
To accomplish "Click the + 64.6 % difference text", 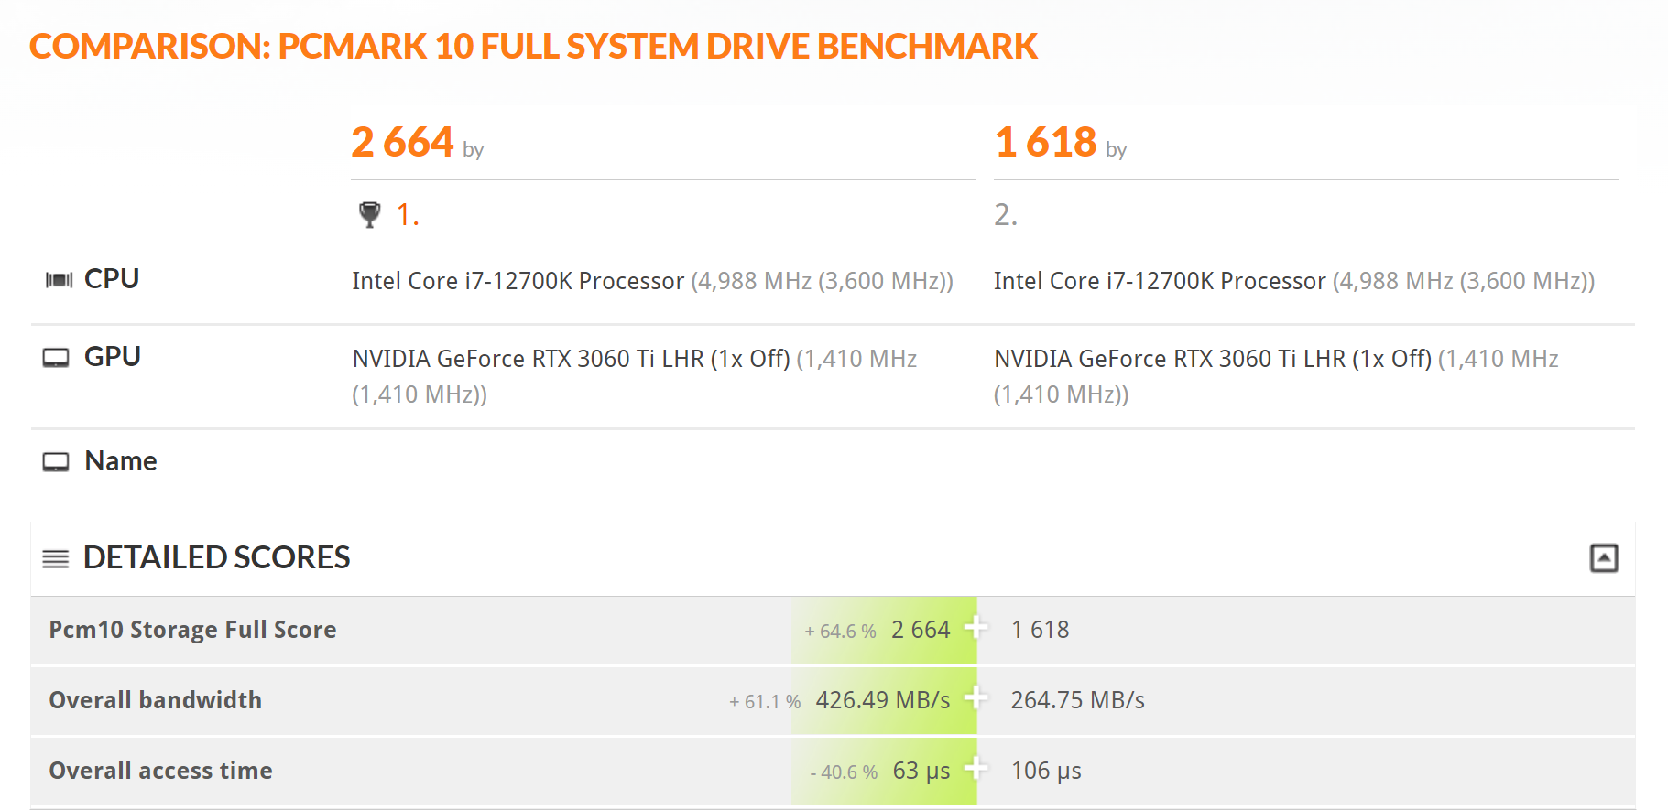I will click(x=840, y=632).
